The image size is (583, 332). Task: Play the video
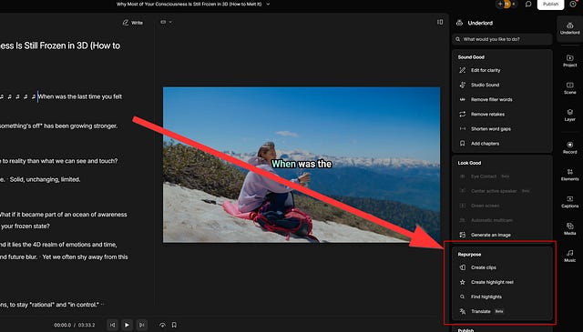(x=127, y=325)
